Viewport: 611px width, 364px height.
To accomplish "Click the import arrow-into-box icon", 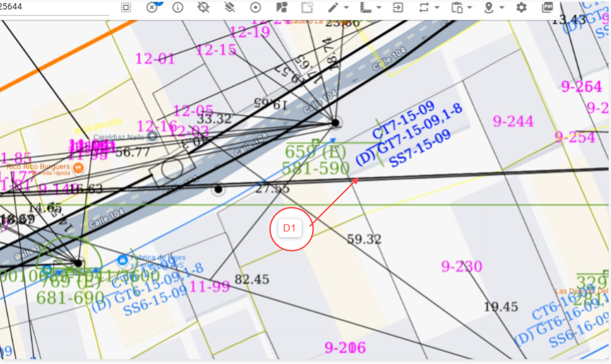I will pyautogui.click(x=398, y=7).
